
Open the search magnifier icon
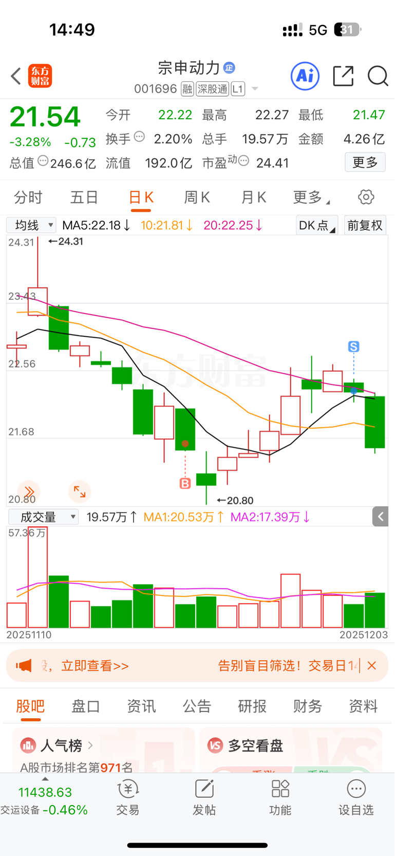378,76
